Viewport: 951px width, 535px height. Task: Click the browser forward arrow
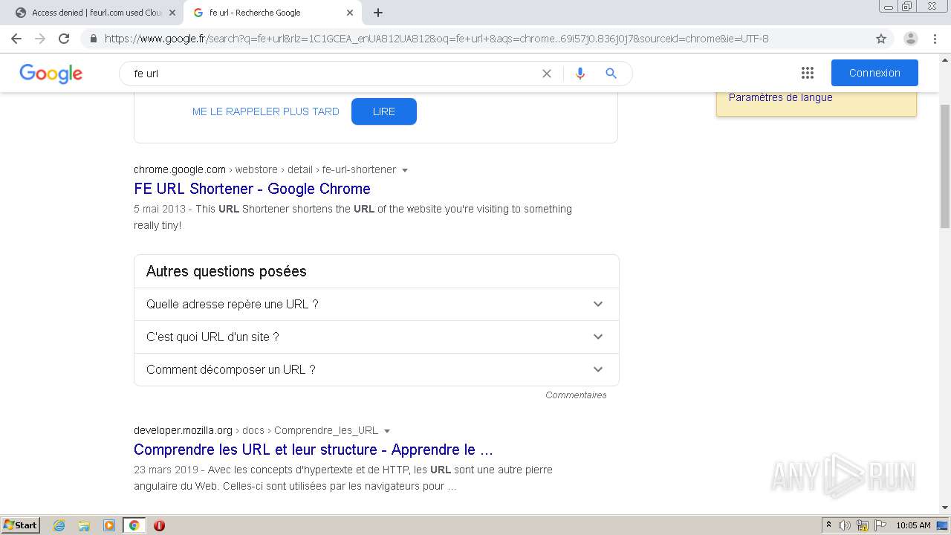pyautogui.click(x=40, y=39)
